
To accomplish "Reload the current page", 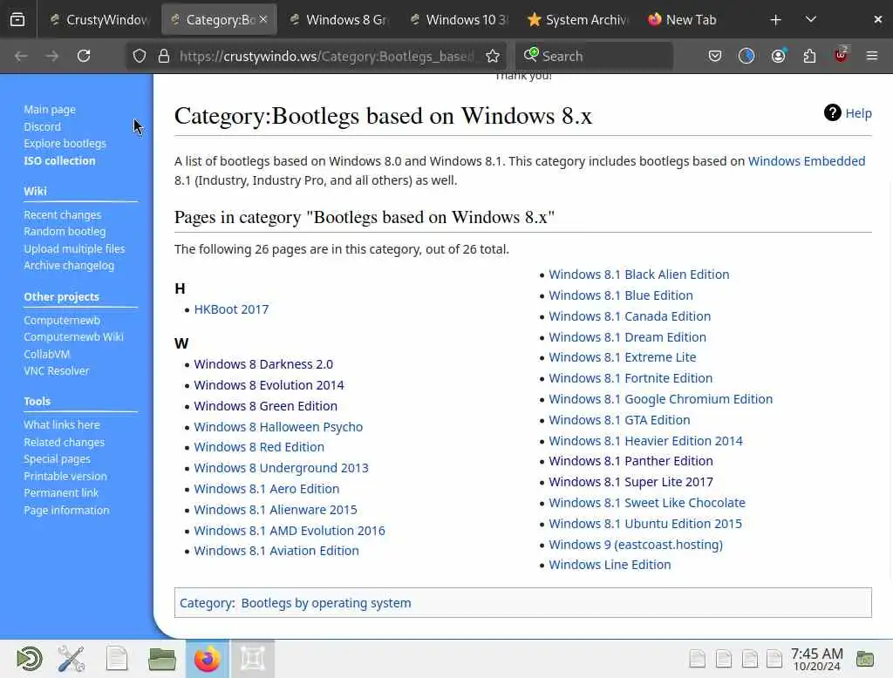I will [x=84, y=56].
